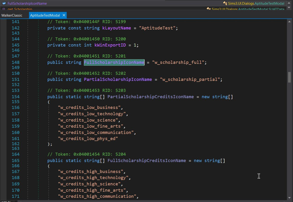Click "w_credits_high_science" string
Image resolution: width=293 pixels, height=202 pixels.
point(89,184)
